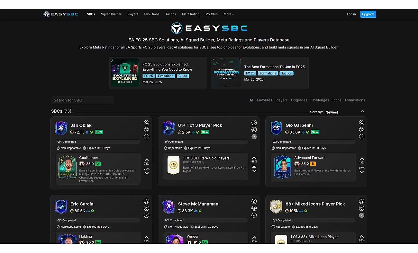This screenshot has height=253, width=418.
Task: Open the My Club page
Action: pos(212,14)
